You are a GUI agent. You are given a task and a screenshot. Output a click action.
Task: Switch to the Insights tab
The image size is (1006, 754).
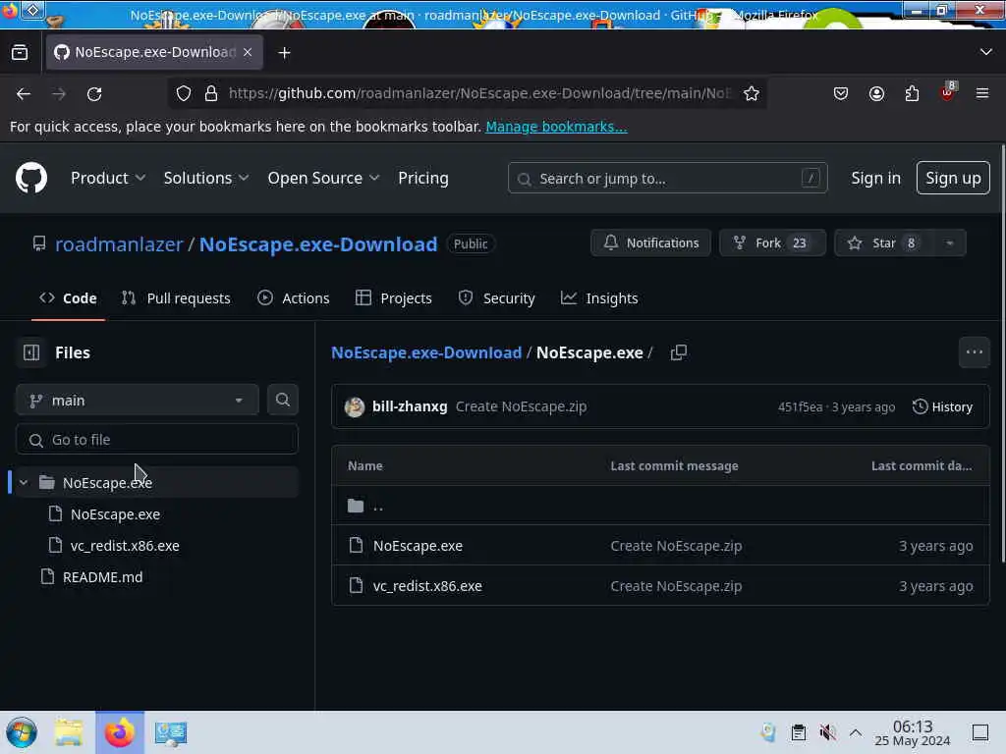tap(599, 298)
